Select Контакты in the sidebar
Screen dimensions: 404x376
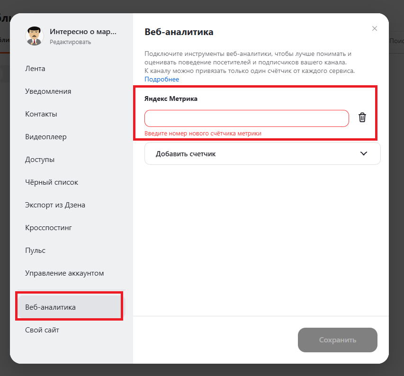[41, 114]
